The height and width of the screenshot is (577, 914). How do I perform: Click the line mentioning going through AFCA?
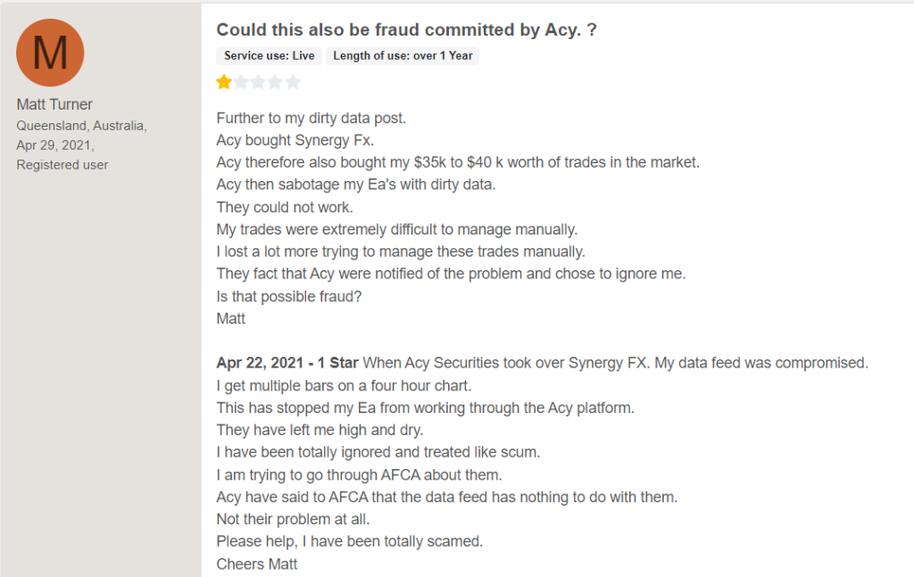click(x=359, y=475)
